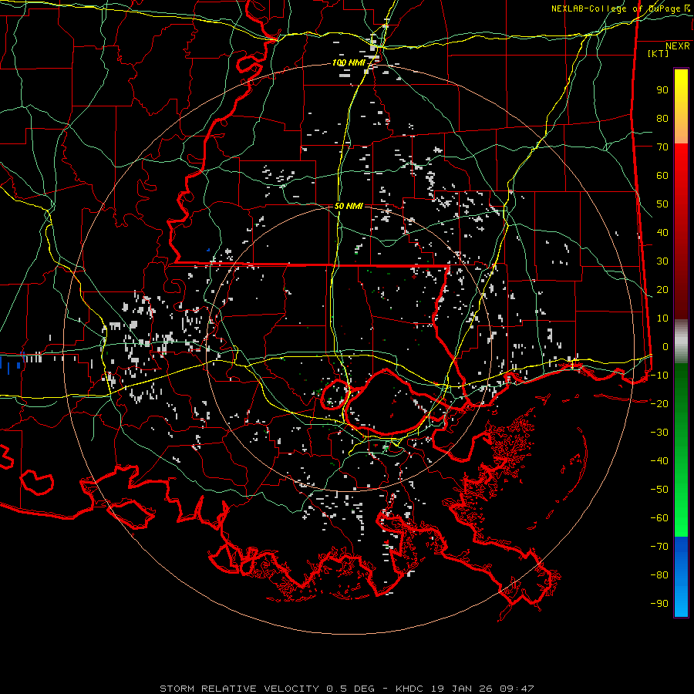Click the 19 JAN 26 date text
694x694 pixels.
463,689
